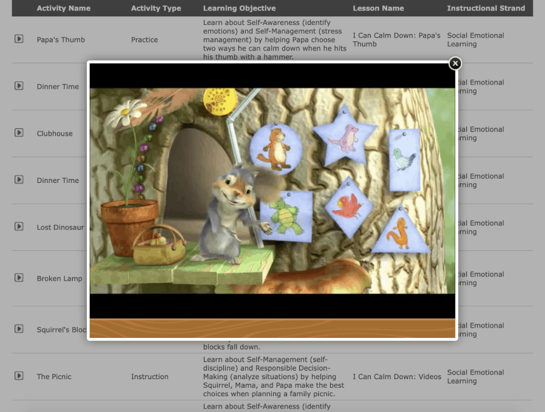Select the beaver circle card
The height and width of the screenshot is (412, 545).
(x=276, y=149)
